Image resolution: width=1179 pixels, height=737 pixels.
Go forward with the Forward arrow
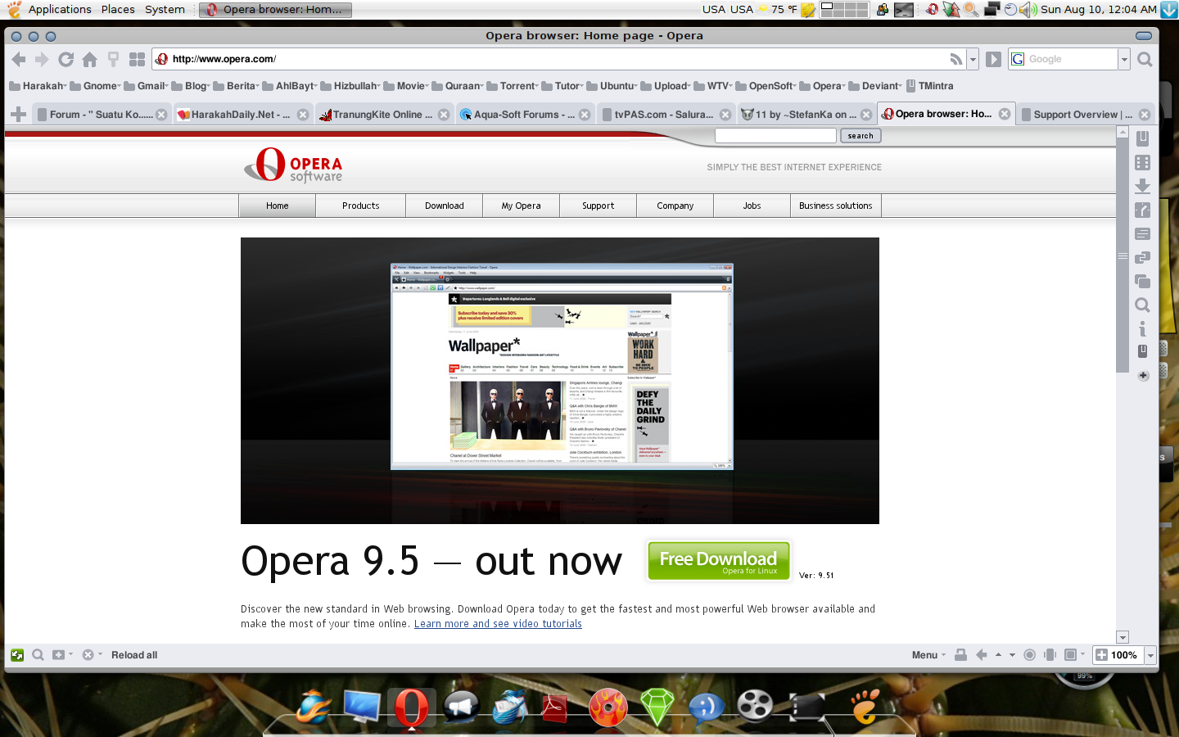[42, 59]
